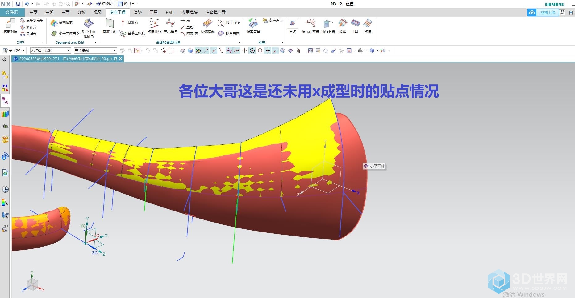Click the 移动对象 Move Object tool

tap(10, 26)
